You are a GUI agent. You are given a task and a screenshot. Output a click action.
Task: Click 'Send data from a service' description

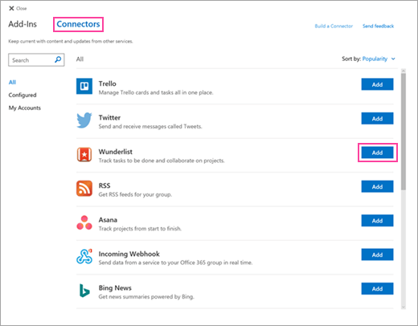175,263
